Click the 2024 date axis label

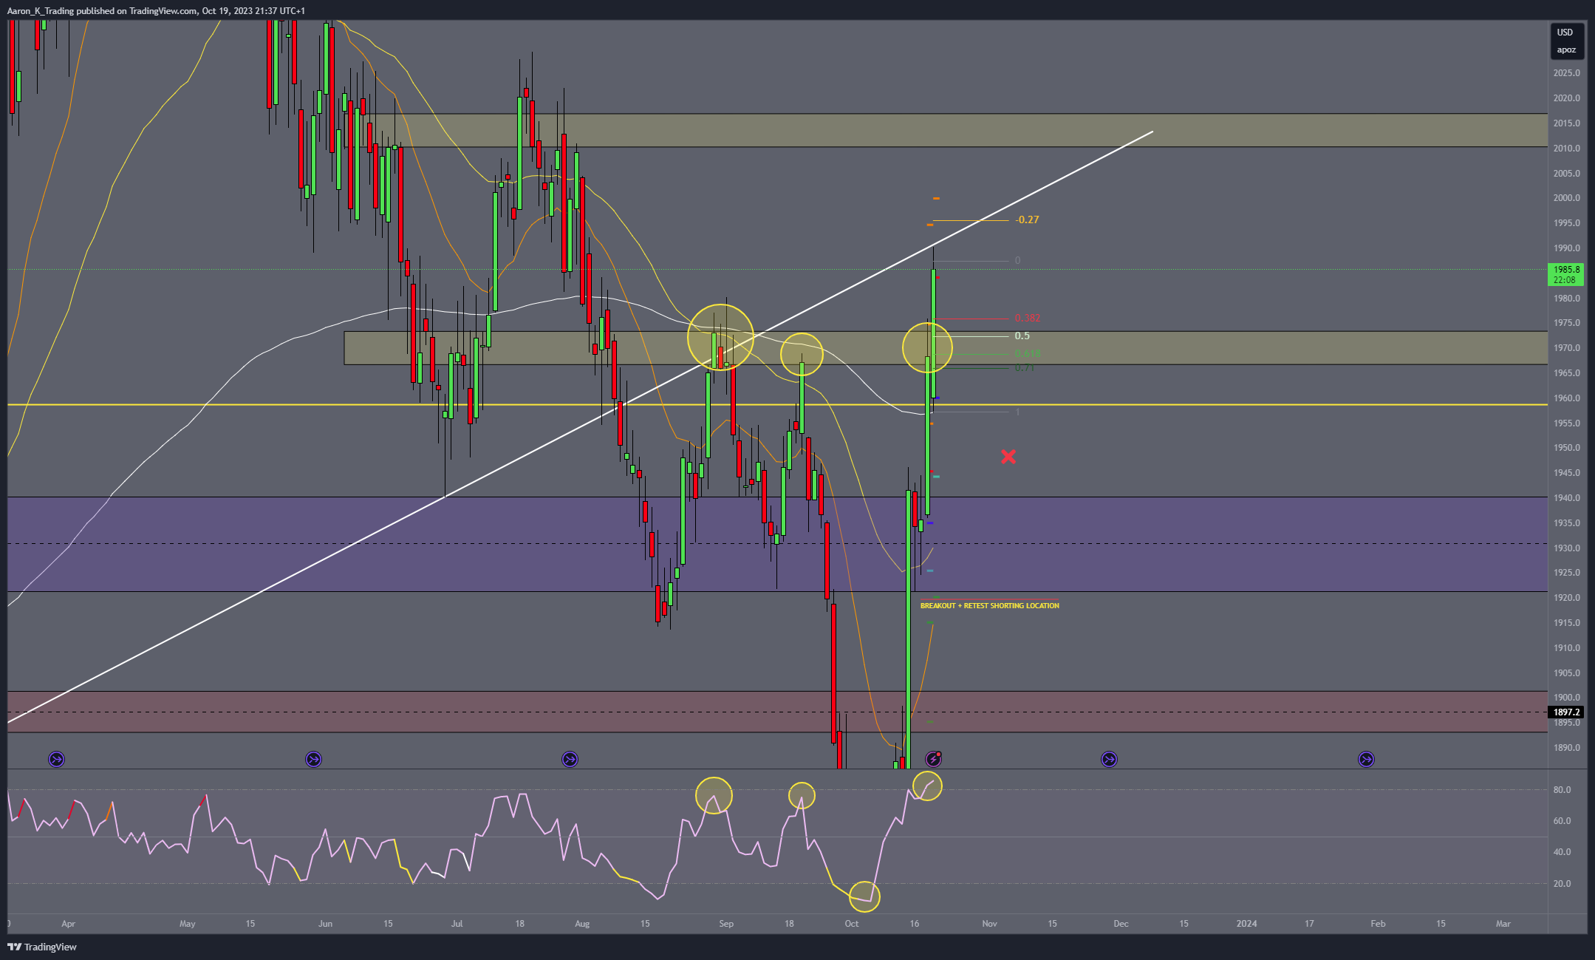pos(1246,924)
